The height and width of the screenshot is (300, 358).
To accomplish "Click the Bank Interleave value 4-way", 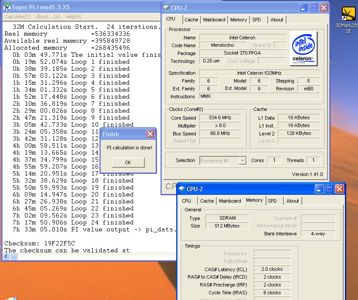I will (318, 234).
